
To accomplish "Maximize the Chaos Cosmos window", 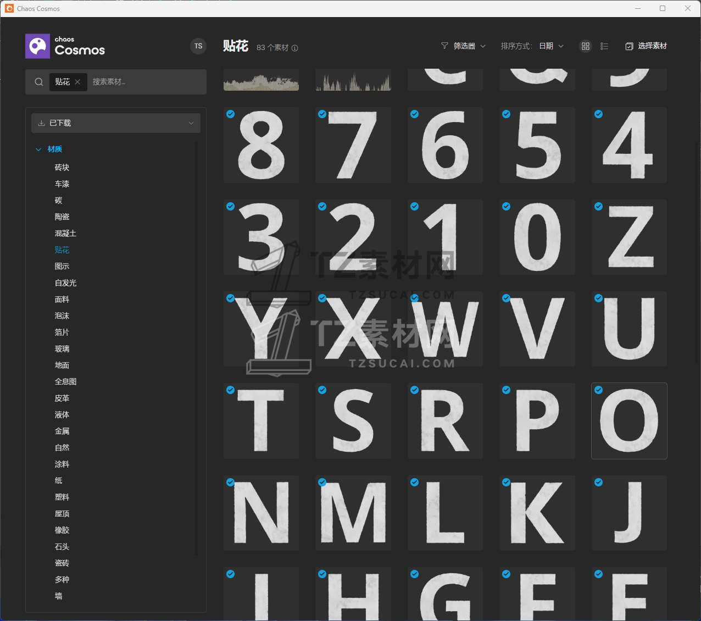I will coord(663,8).
